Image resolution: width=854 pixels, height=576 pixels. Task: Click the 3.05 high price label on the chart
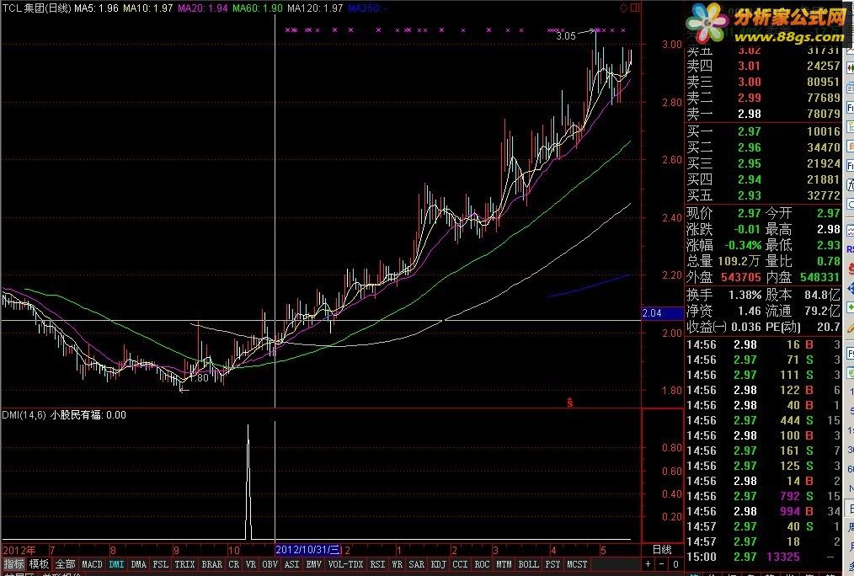click(x=566, y=36)
